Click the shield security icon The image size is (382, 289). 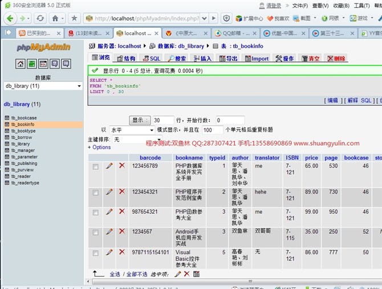[x=226, y=18]
